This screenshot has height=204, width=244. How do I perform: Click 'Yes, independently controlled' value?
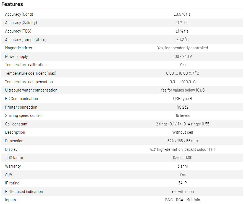[182, 48]
